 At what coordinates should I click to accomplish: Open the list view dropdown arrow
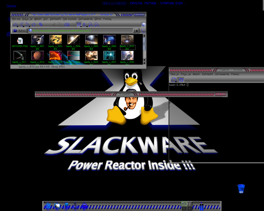87,27
